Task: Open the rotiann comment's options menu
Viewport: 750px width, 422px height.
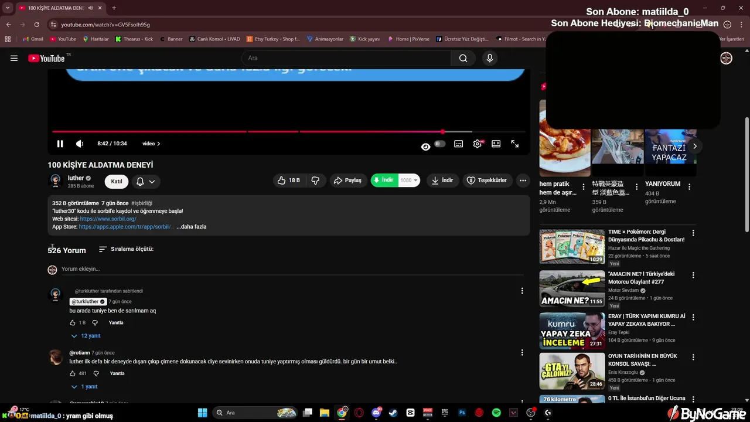Action: [x=522, y=352]
